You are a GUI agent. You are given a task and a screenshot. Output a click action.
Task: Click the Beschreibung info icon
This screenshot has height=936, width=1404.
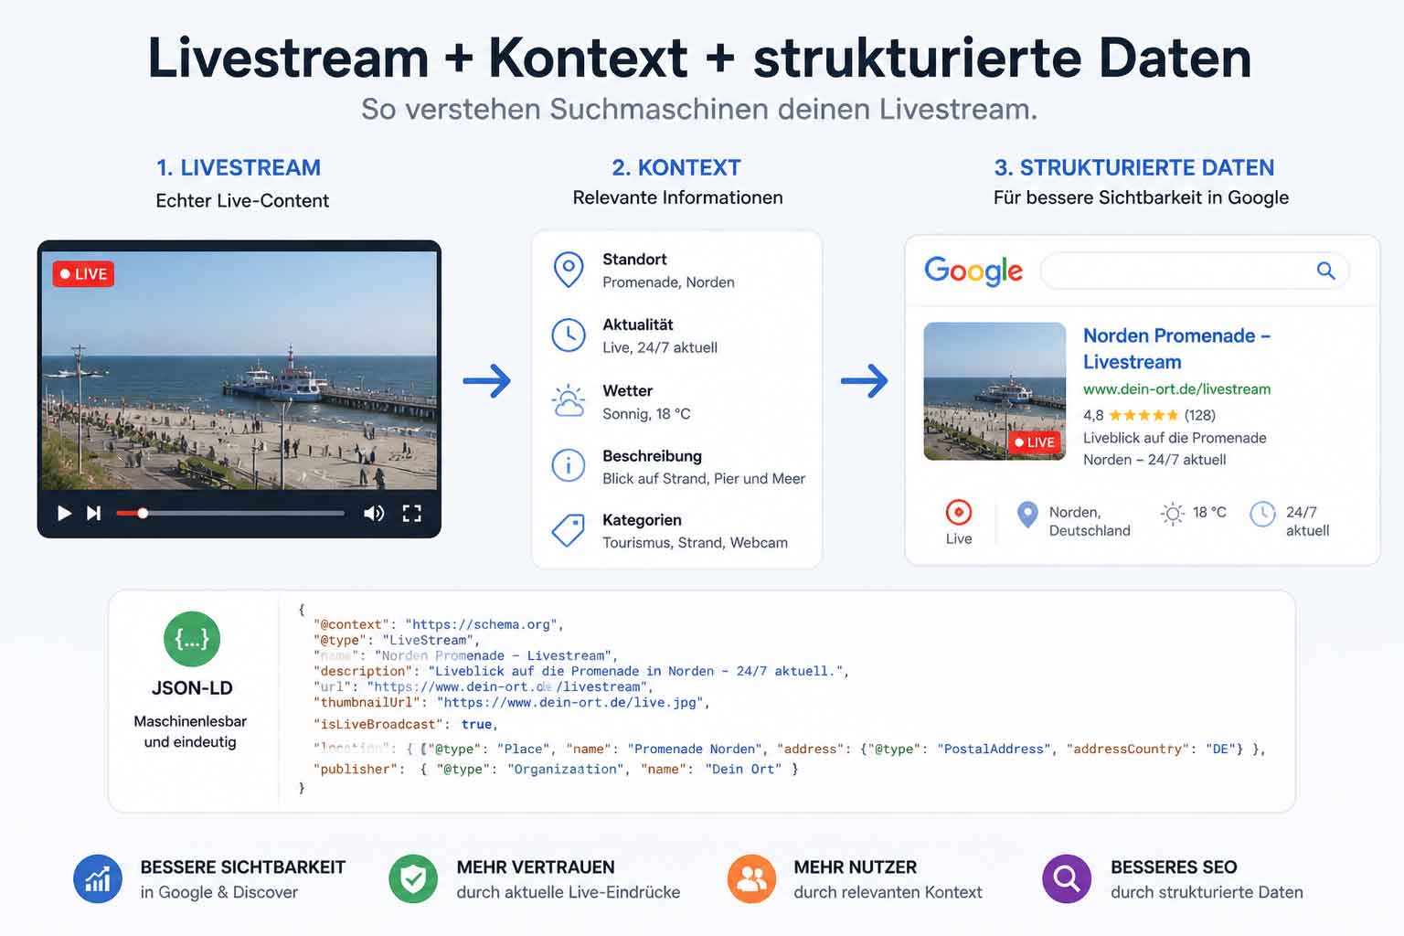(x=569, y=465)
